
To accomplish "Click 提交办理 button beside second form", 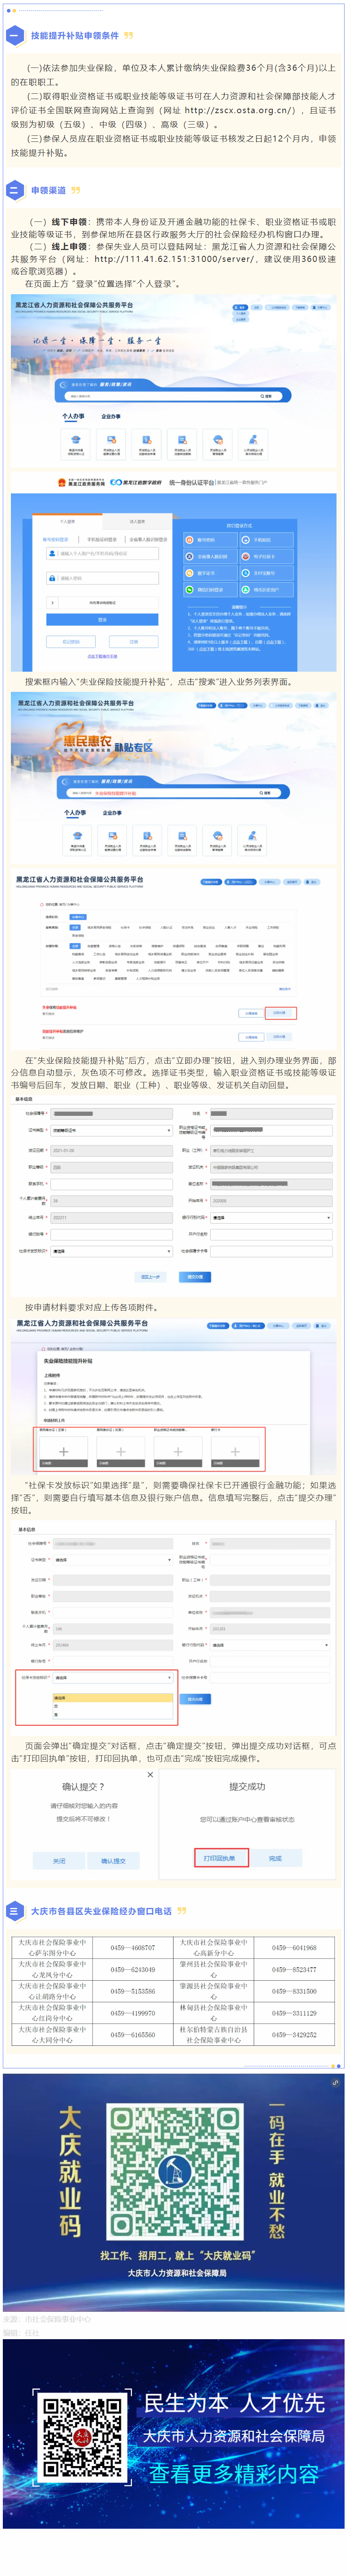I will 195,1699.
